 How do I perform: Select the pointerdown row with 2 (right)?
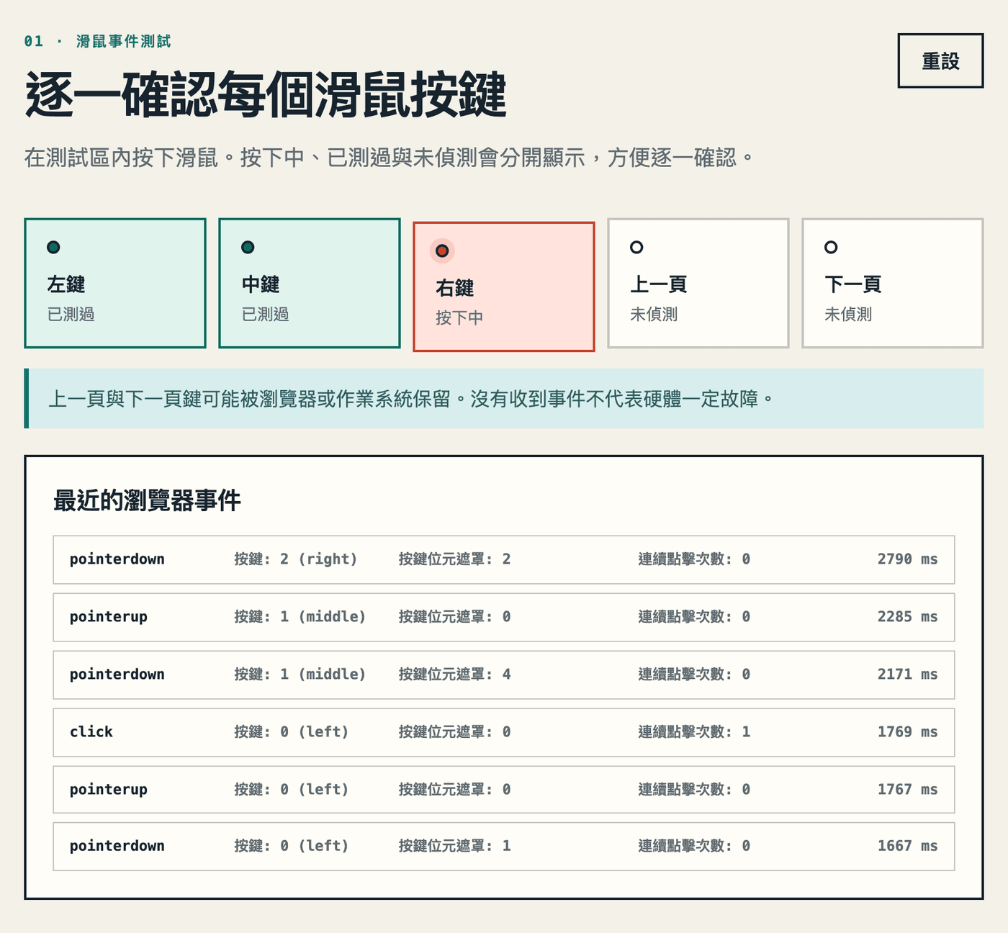[504, 559]
